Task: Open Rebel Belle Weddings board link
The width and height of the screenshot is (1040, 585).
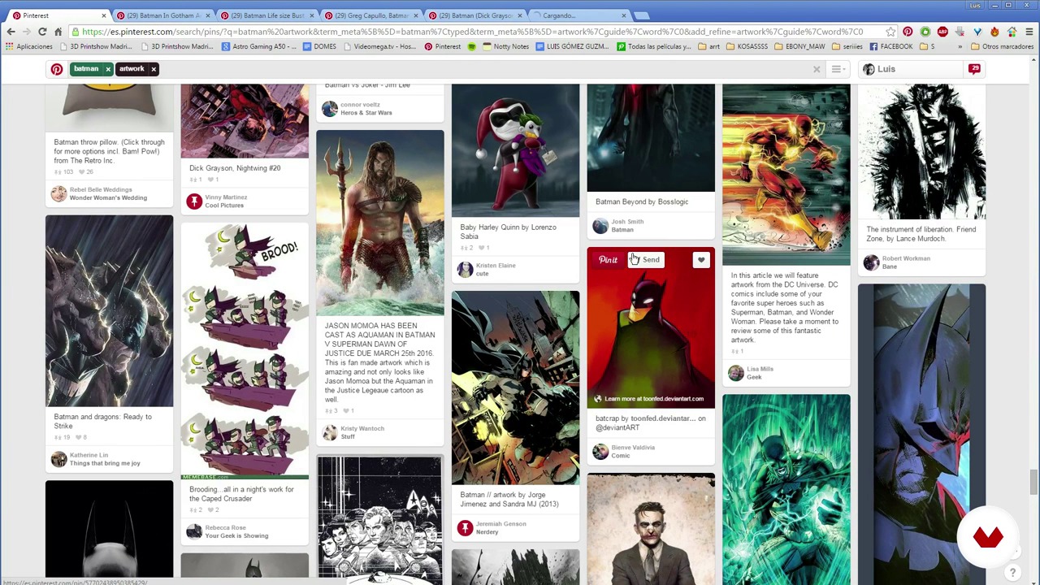Action: tap(108, 197)
